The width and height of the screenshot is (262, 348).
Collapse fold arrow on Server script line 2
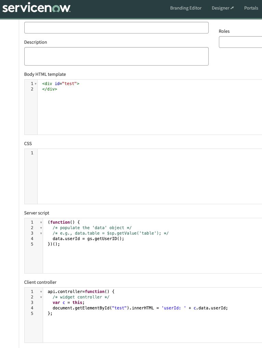pos(41,228)
